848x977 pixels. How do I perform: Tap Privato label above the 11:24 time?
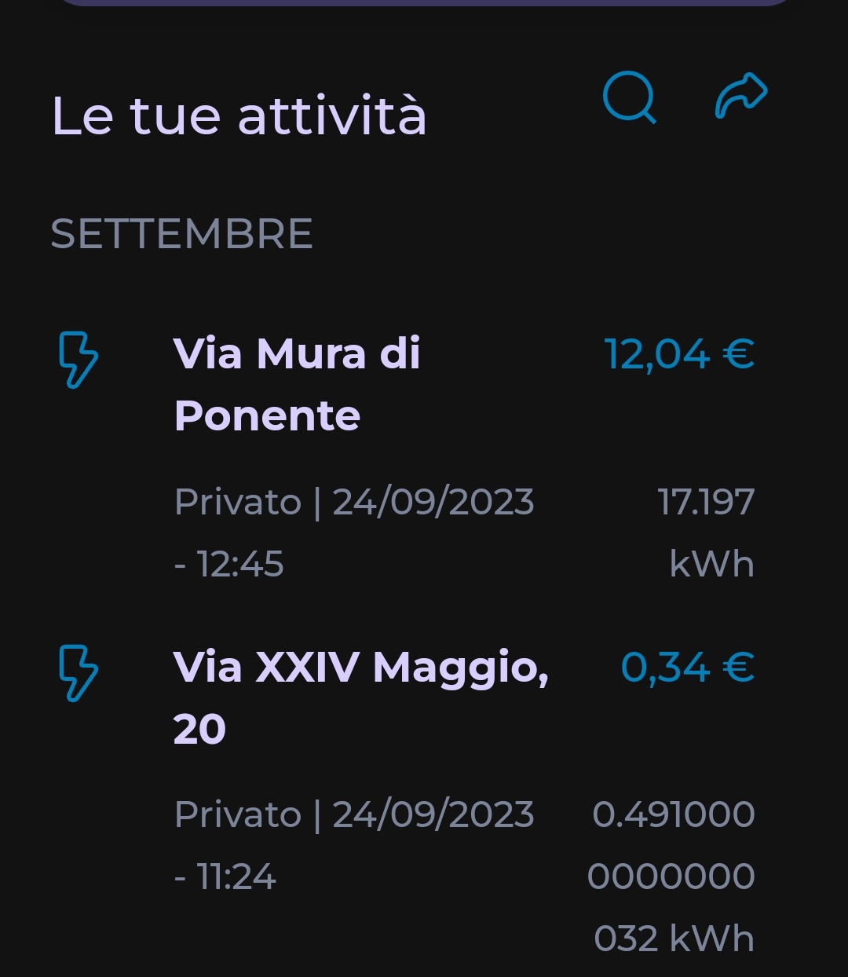(238, 814)
